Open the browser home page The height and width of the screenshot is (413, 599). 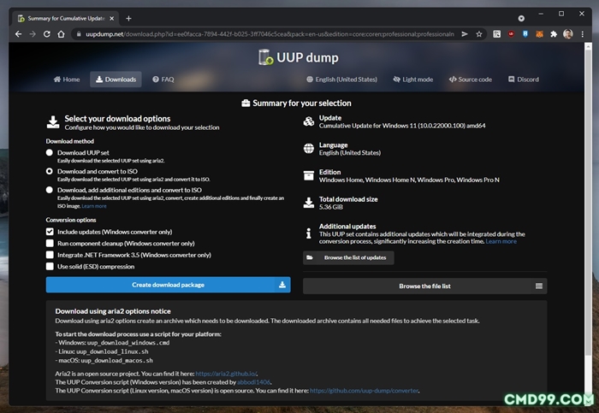pyautogui.click(x=61, y=34)
